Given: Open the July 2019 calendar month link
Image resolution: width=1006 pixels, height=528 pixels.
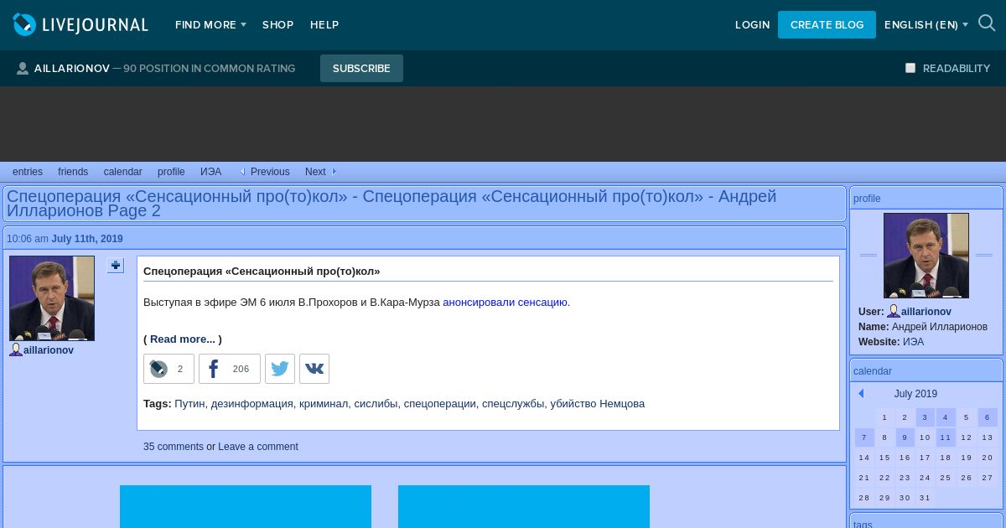Looking at the screenshot, I should [x=915, y=394].
